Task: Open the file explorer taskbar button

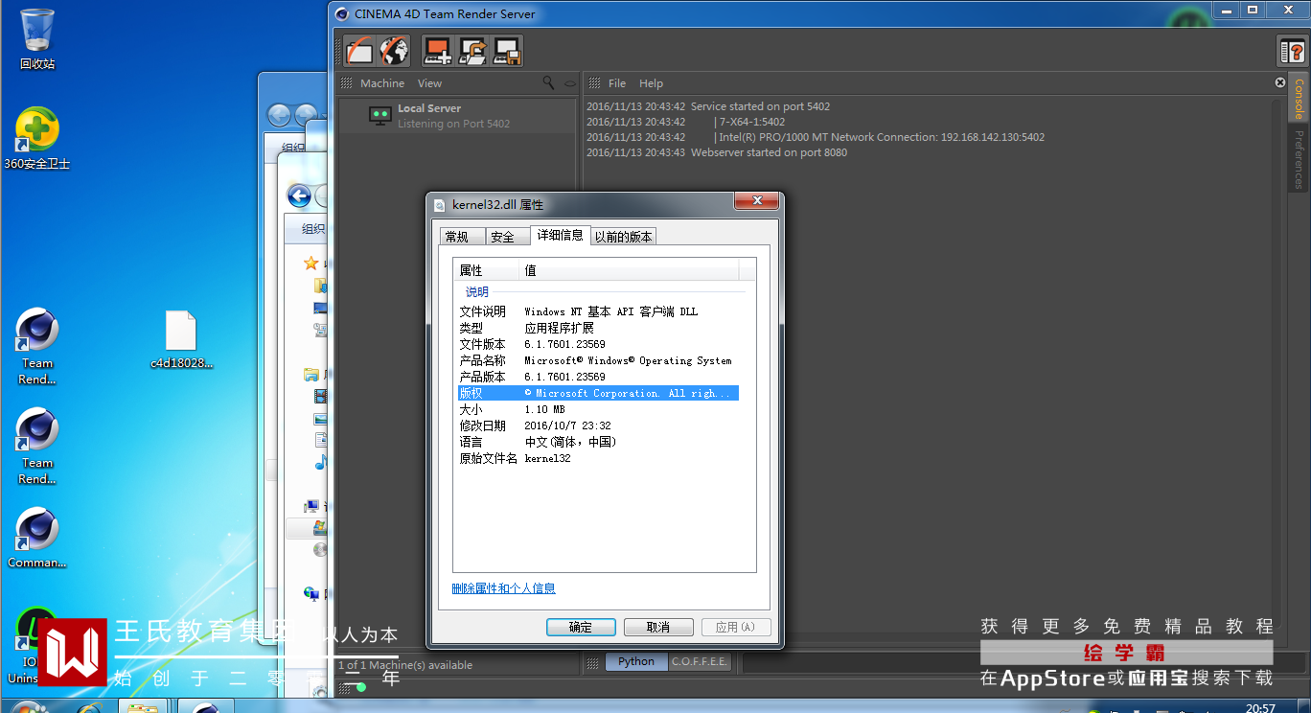Action: coord(143,707)
